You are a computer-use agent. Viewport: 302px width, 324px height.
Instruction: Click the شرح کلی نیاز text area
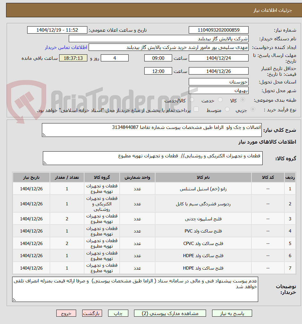tap(152, 130)
